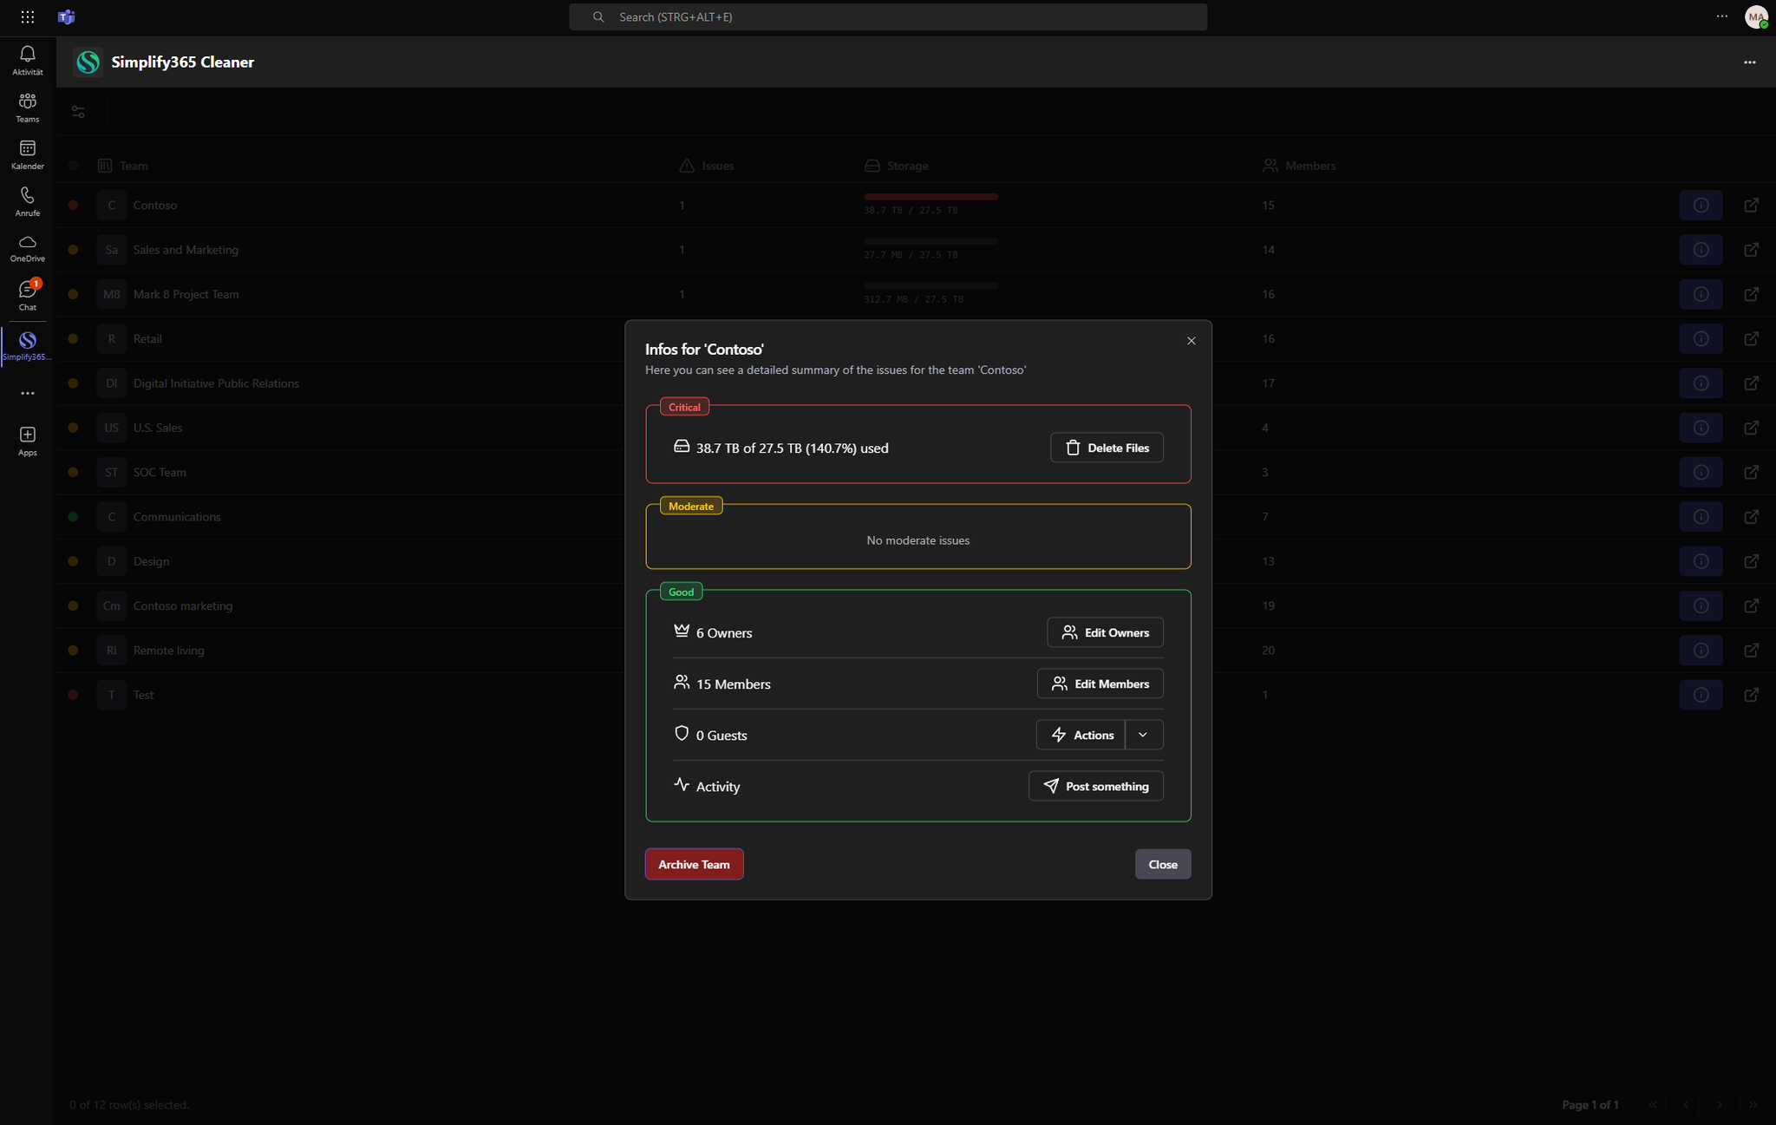Viewport: 1776px width, 1125px height.
Task: Click Edit Members button
Action: (x=1100, y=684)
